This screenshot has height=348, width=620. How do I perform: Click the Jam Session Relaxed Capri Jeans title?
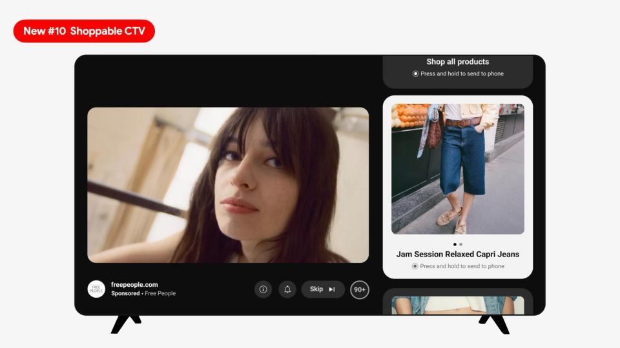tap(458, 254)
